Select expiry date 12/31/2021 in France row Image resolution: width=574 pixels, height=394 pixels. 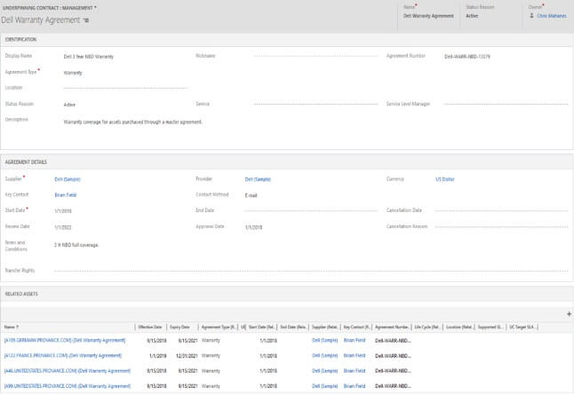click(187, 356)
